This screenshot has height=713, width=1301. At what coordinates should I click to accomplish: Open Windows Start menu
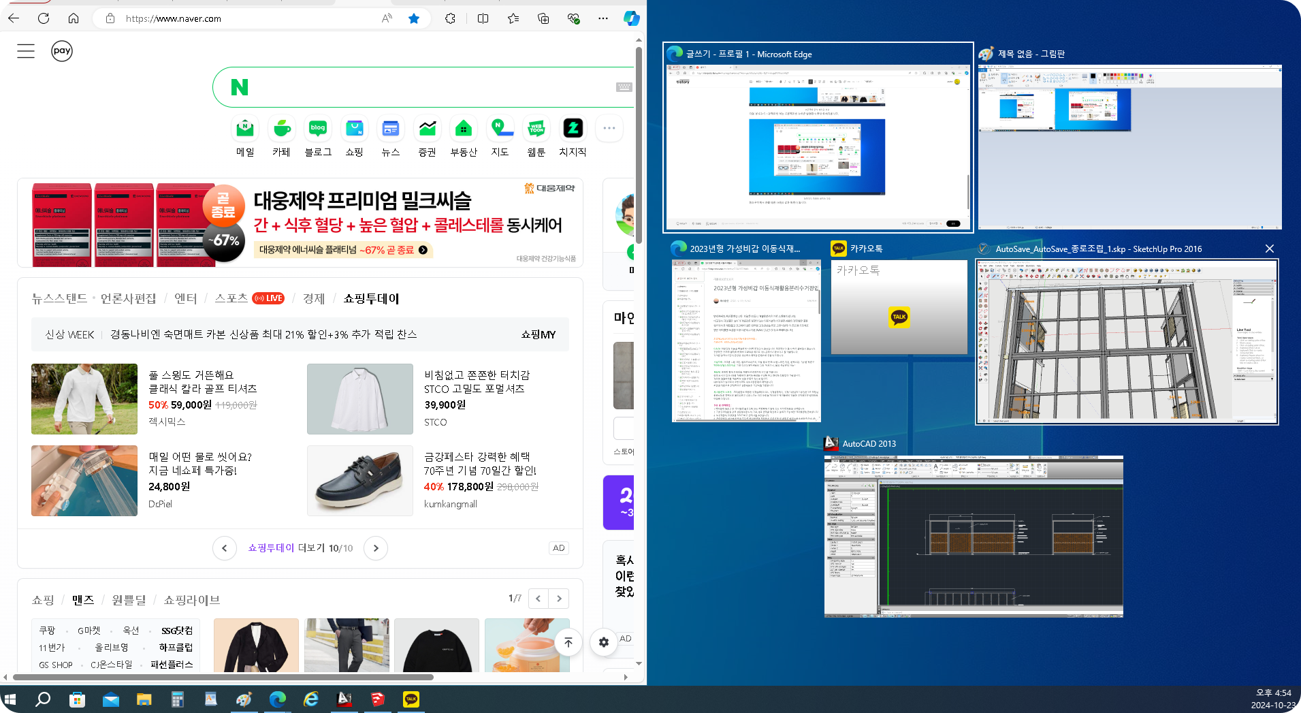point(10,699)
